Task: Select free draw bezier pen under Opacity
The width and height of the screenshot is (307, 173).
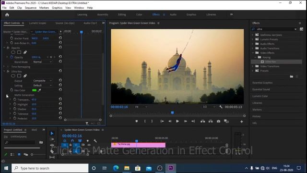Action: pos(25,52)
